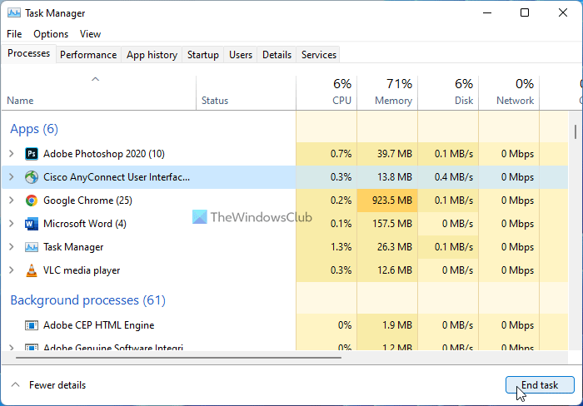Sort by the Disk column header
Viewport: 583px width, 406px height.
pos(448,93)
